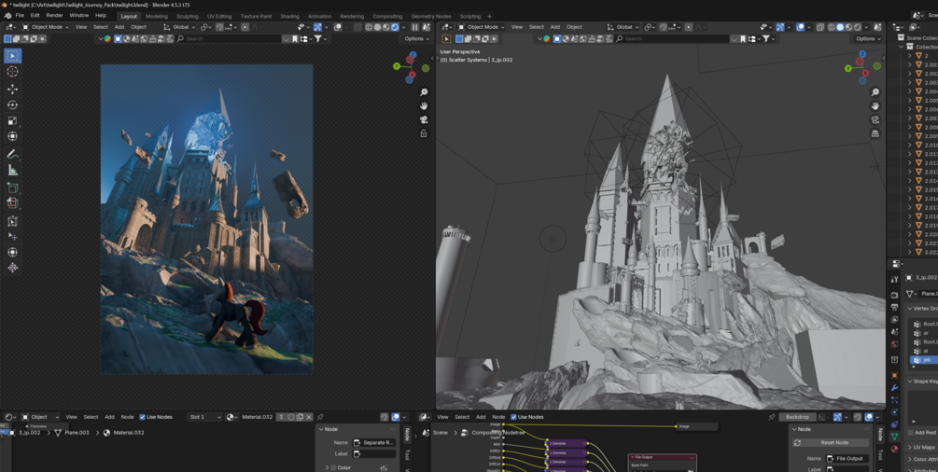The width and height of the screenshot is (938, 472).
Task: Click the Z axis navigation gizmo in right viewport
Action: 862,54
